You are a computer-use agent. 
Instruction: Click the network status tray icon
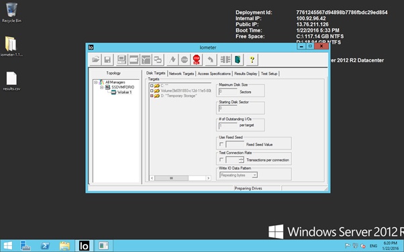[x=355, y=246]
